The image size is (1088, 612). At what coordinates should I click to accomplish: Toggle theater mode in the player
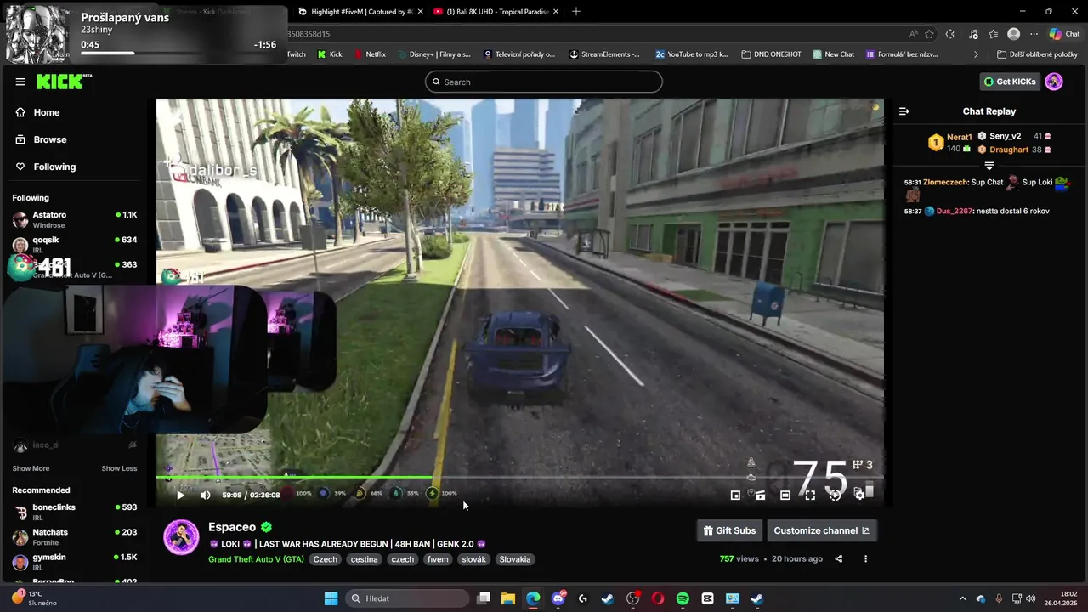pos(785,495)
